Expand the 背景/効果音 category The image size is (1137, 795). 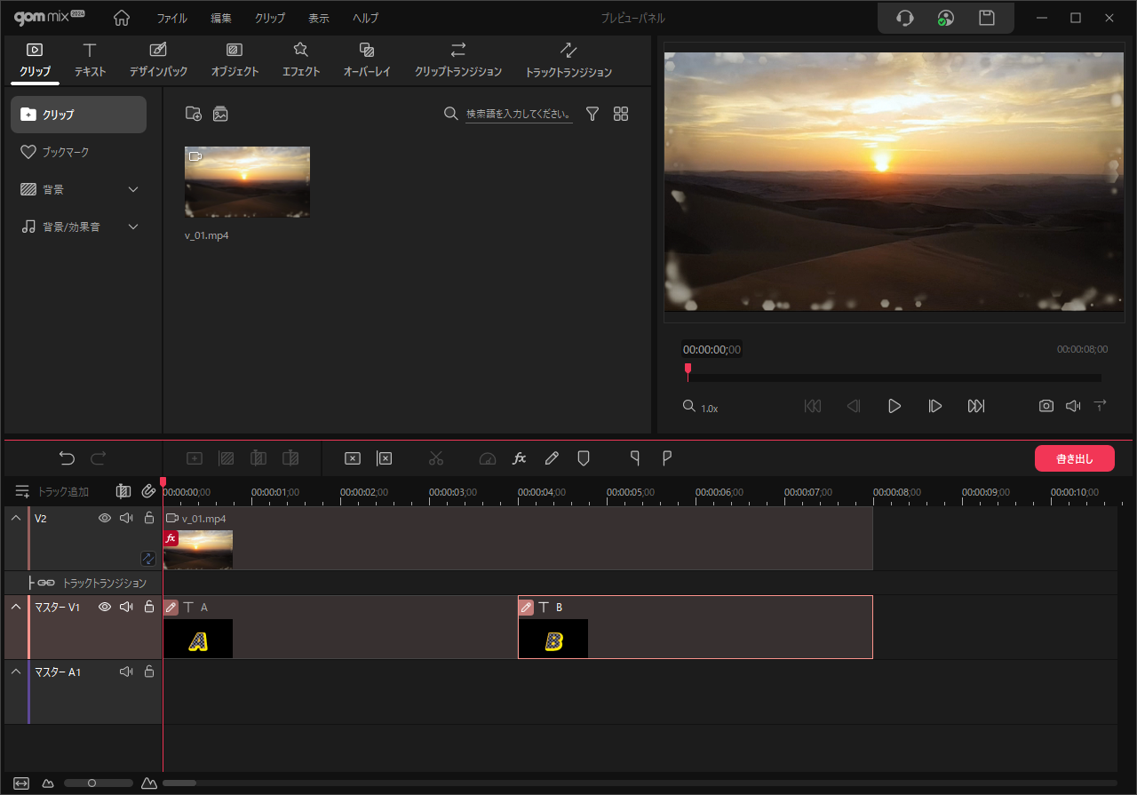[x=133, y=227]
